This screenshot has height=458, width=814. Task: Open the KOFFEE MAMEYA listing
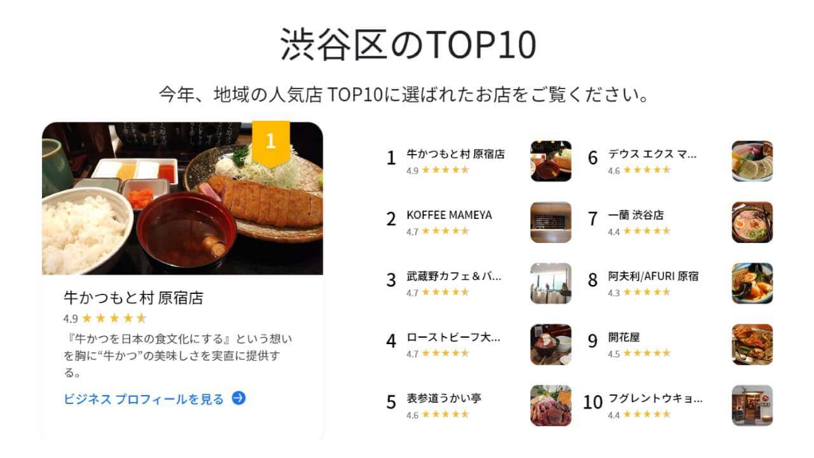click(449, 215)
